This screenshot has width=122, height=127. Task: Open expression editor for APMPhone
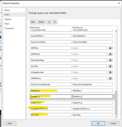pyautogui.click(x=111, y=78)
